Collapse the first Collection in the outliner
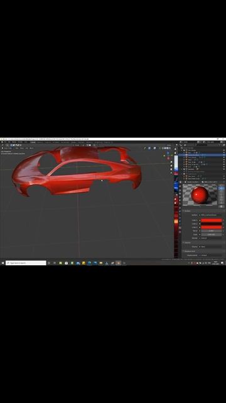 [181, 150]
